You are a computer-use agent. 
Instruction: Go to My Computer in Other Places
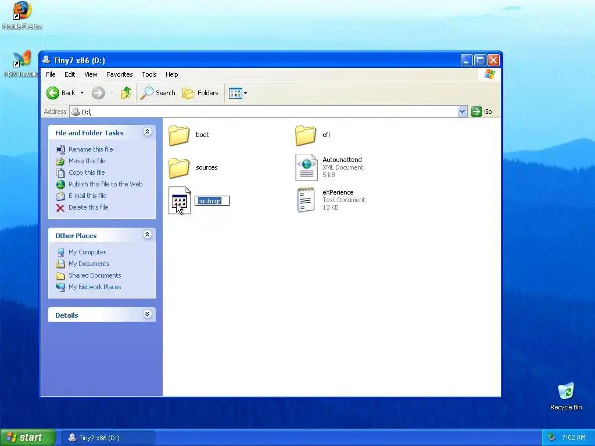(87, 252)
